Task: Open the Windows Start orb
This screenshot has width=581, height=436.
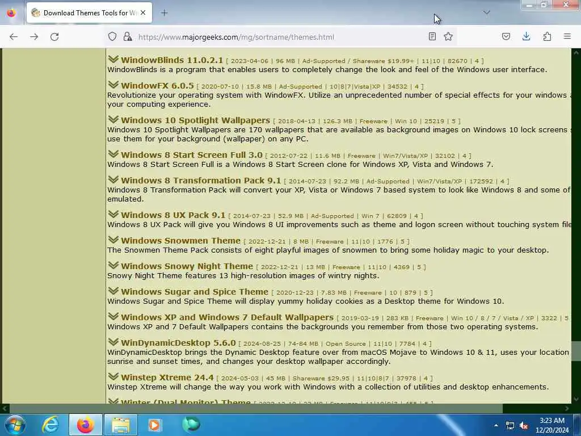Action: (15, 425)
